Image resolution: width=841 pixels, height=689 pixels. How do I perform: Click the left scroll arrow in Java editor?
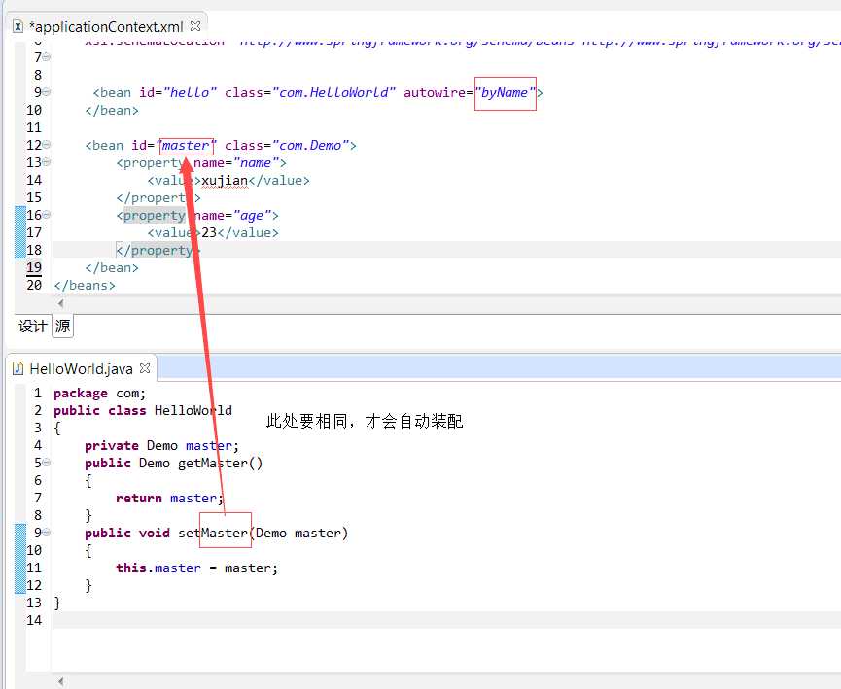[x=60, y=681]
